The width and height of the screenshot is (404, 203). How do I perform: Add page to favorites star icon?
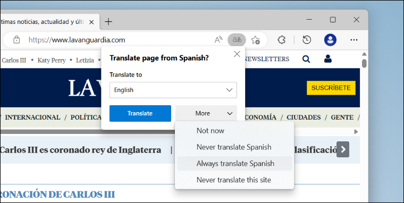coord(256,40)
